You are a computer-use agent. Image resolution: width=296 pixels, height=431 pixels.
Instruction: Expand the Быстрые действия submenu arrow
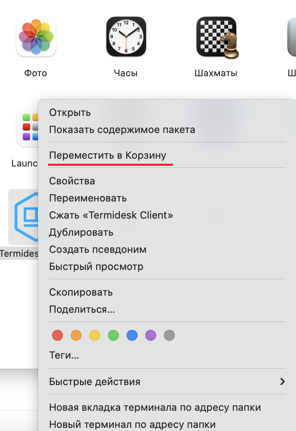(x=282, y=382)
